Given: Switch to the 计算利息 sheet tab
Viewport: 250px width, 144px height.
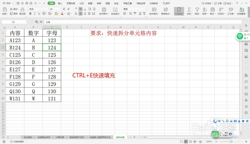Looking at the screenshot, I should 60,137.
